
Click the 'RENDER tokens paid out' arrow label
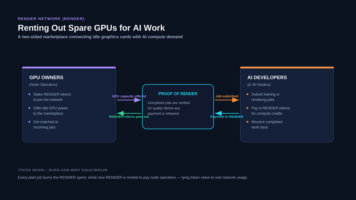[129, 117]
